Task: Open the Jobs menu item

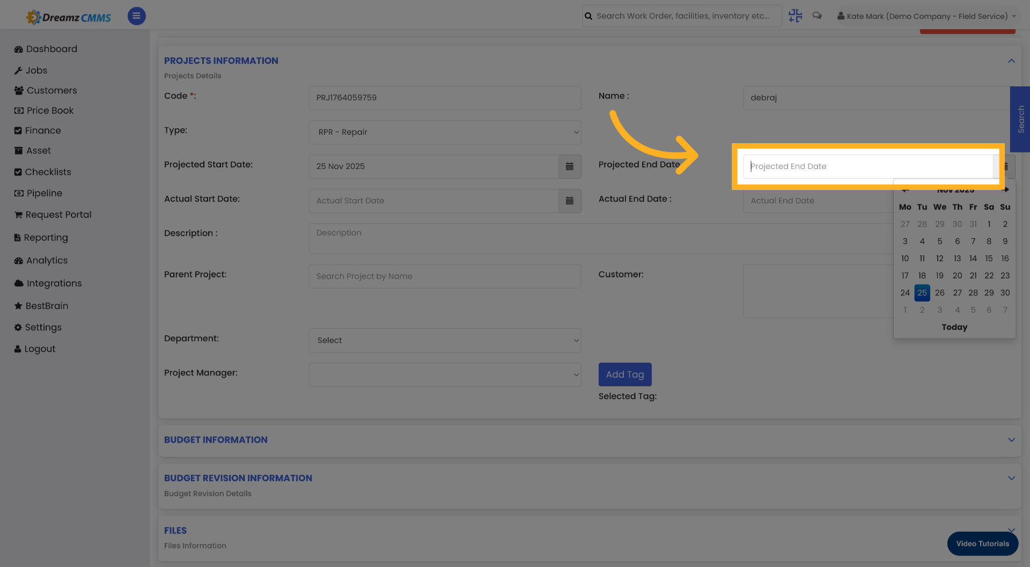Action: point(36,70)
